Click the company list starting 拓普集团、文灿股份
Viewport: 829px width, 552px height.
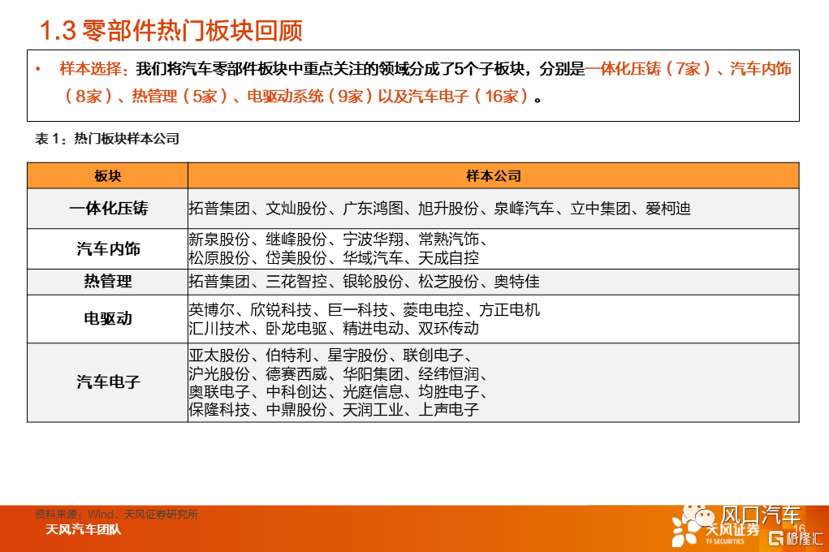(x=440, y=209)
